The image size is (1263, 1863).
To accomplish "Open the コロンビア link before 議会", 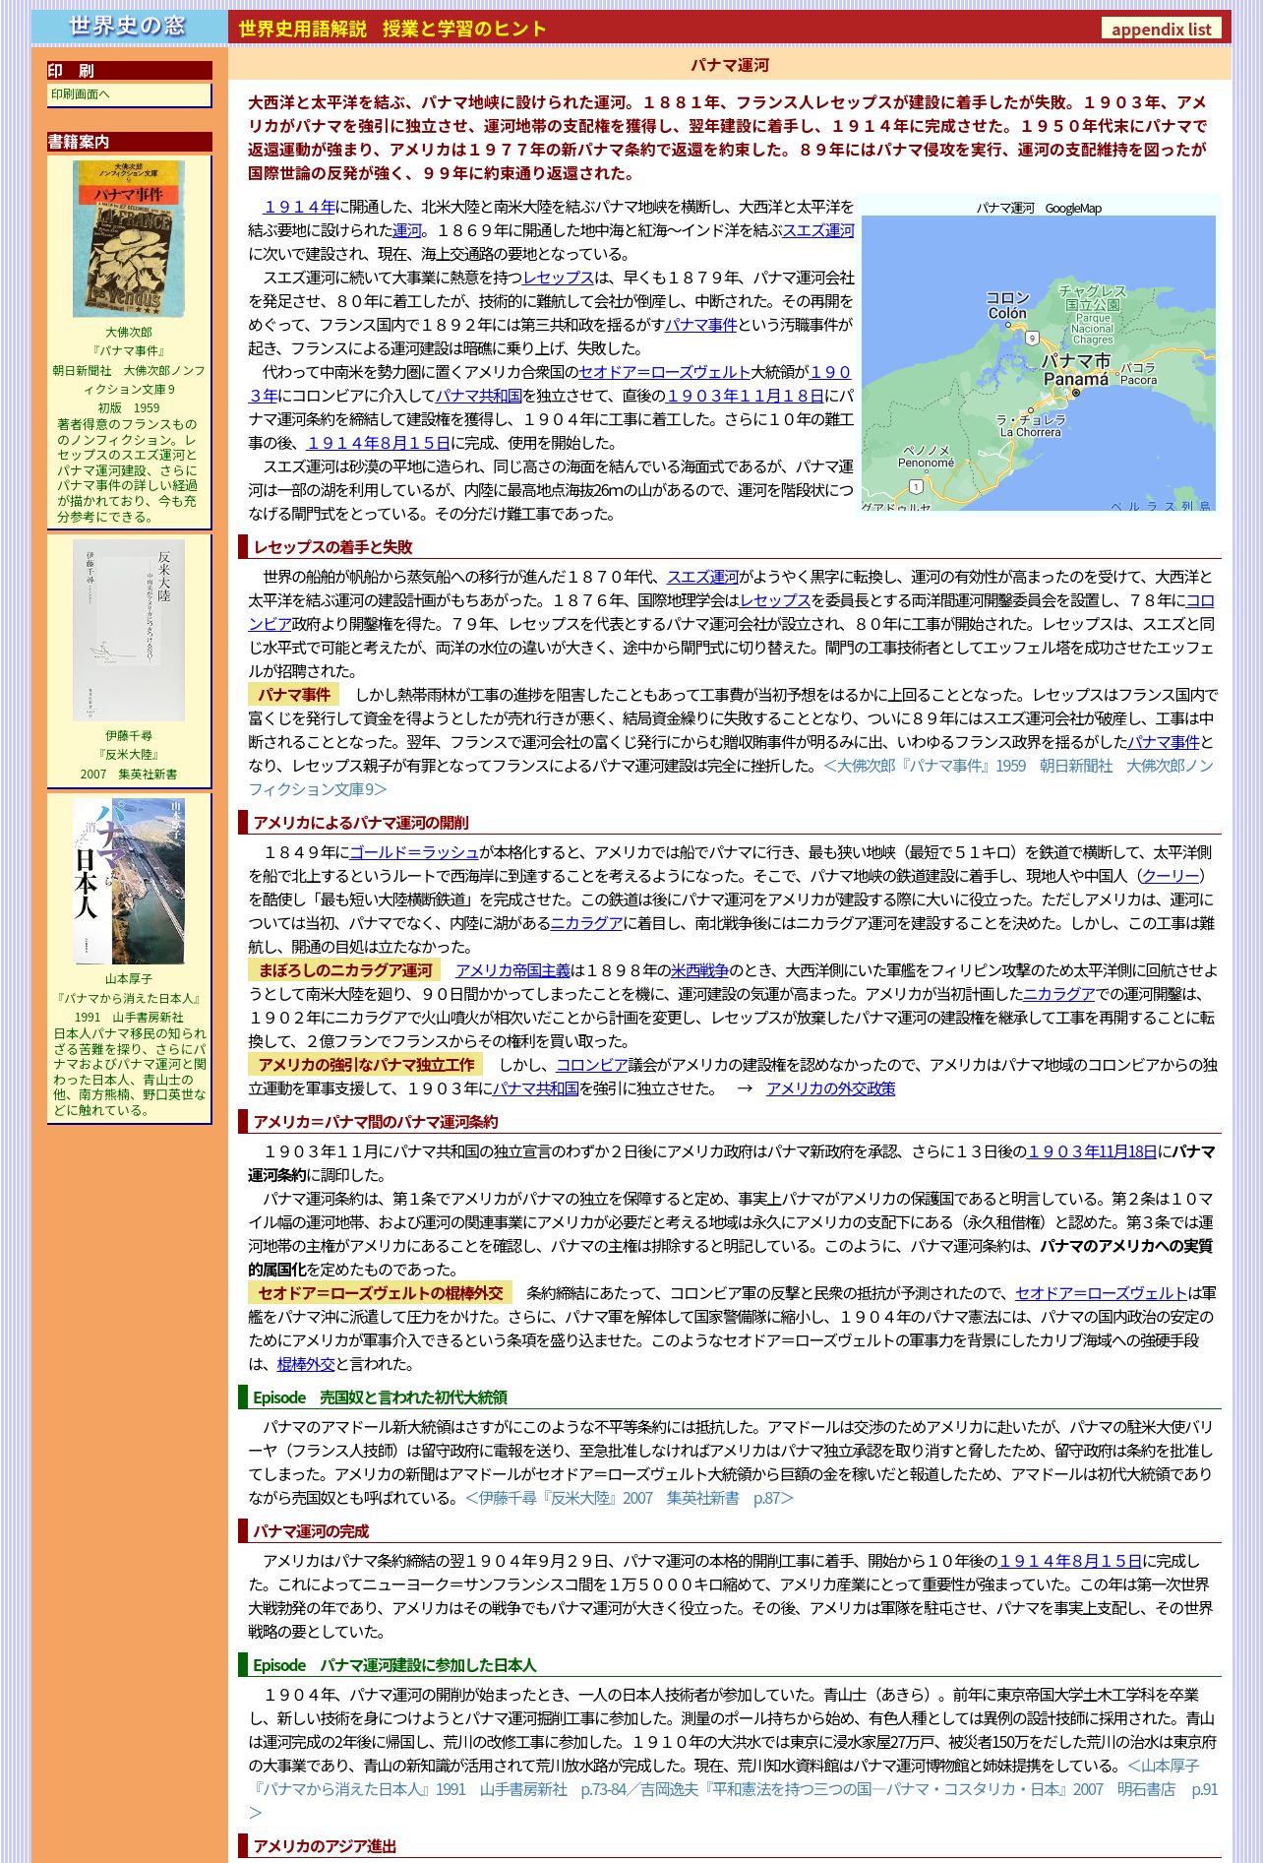I will coord(592,1065).
